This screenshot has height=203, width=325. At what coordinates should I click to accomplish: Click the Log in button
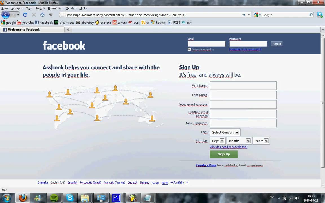(277, 44)
